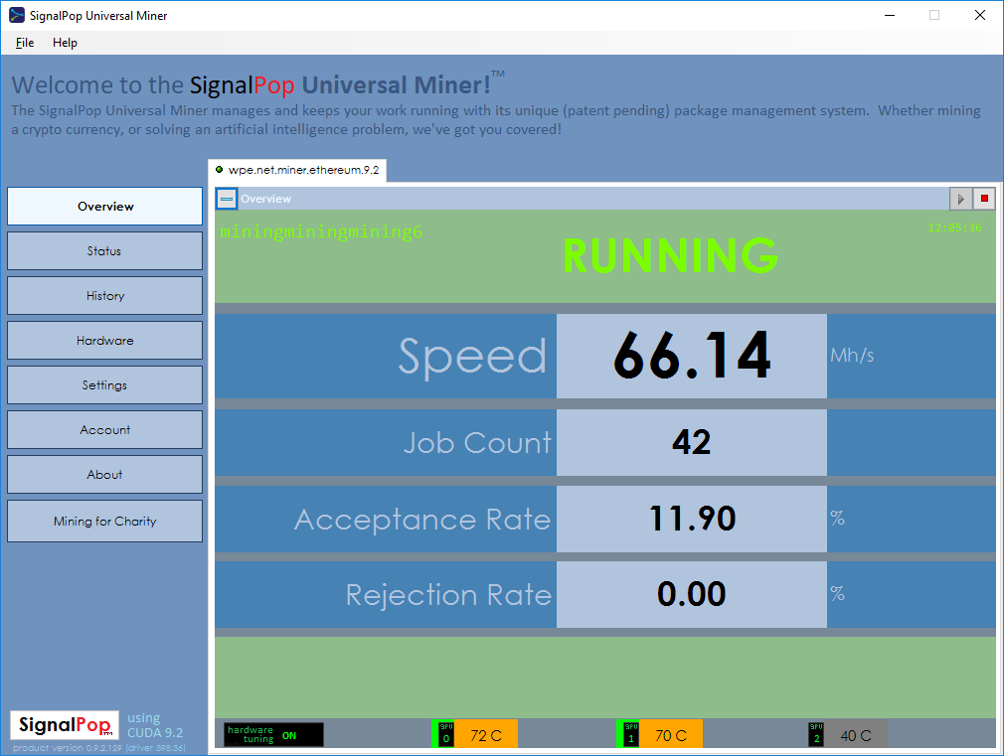Viewport: 1004px width, 756px height.
Task: Open the Help menu
Action: coord(65,43)
